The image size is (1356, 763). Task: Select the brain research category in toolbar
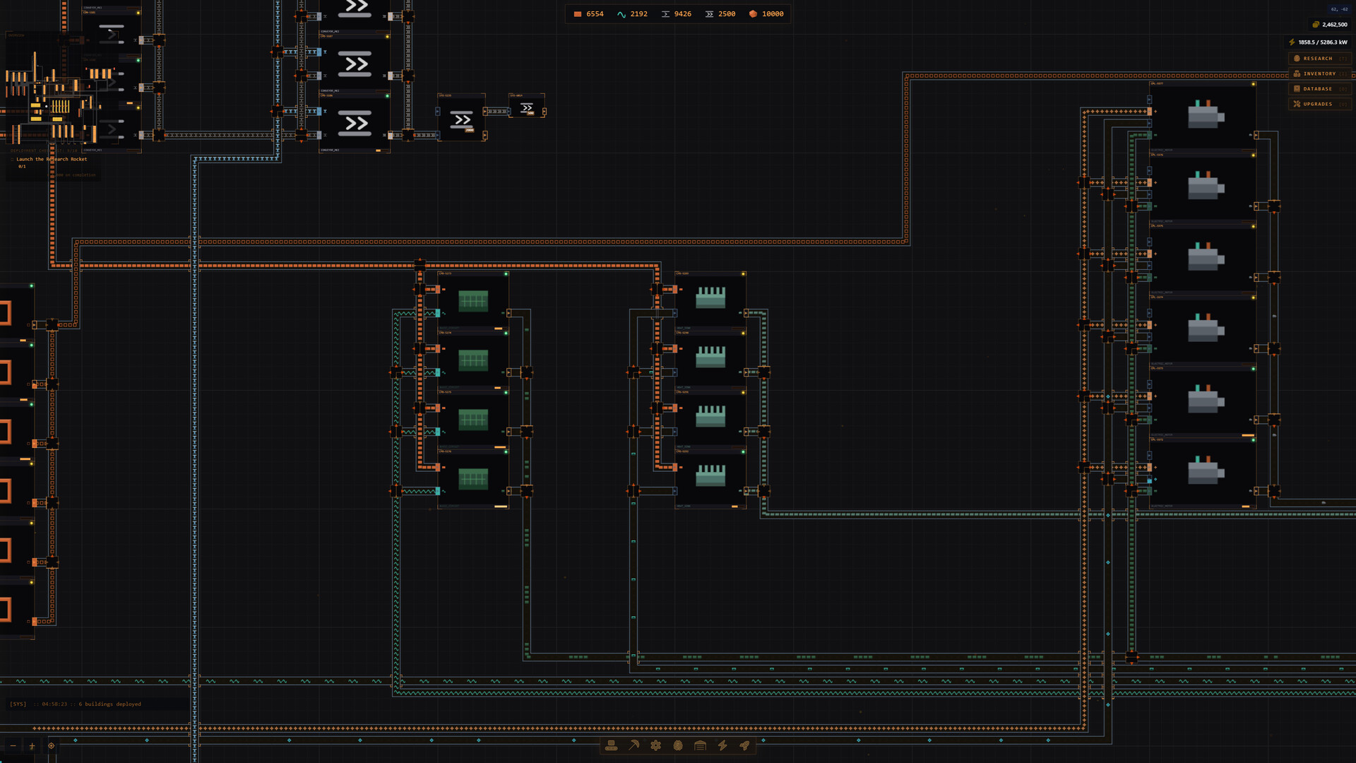tap(678, 745)
